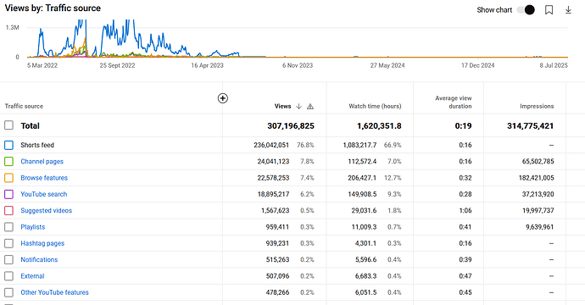The image size is (585, 305).
Task: Tick the Total row checkbox
Action: (x=9, y=125)
